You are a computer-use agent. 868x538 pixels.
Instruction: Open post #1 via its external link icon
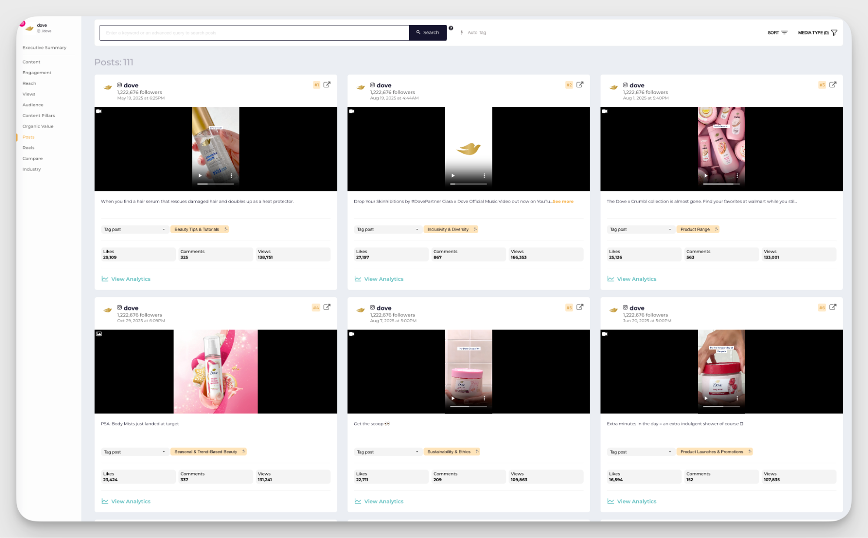[x=327, y=85]
